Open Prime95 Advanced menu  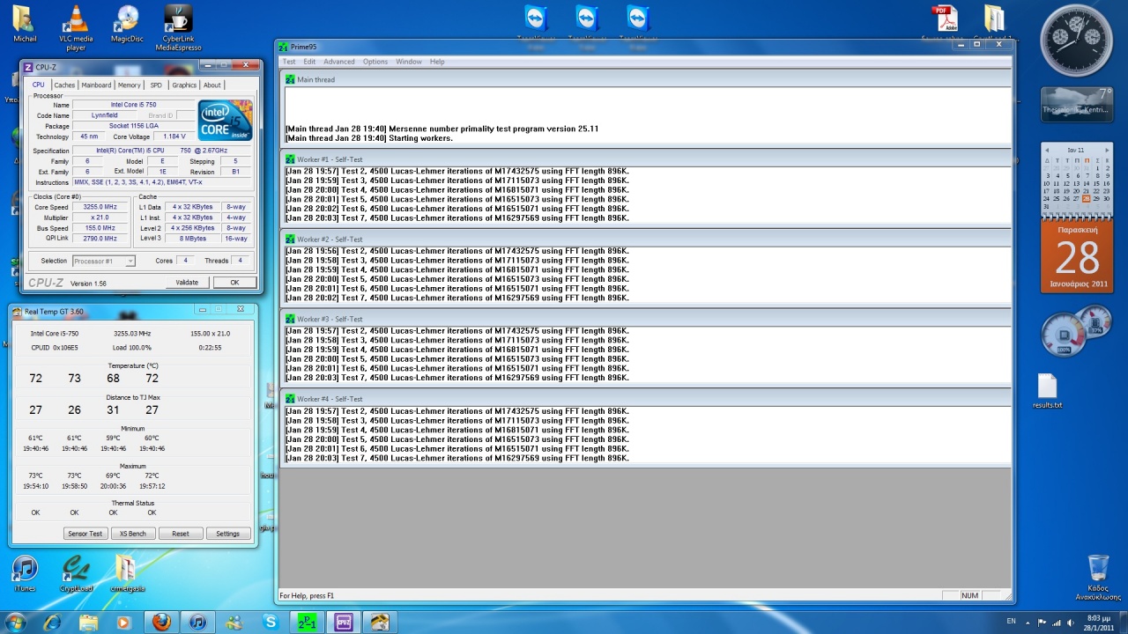coord(338,62)
